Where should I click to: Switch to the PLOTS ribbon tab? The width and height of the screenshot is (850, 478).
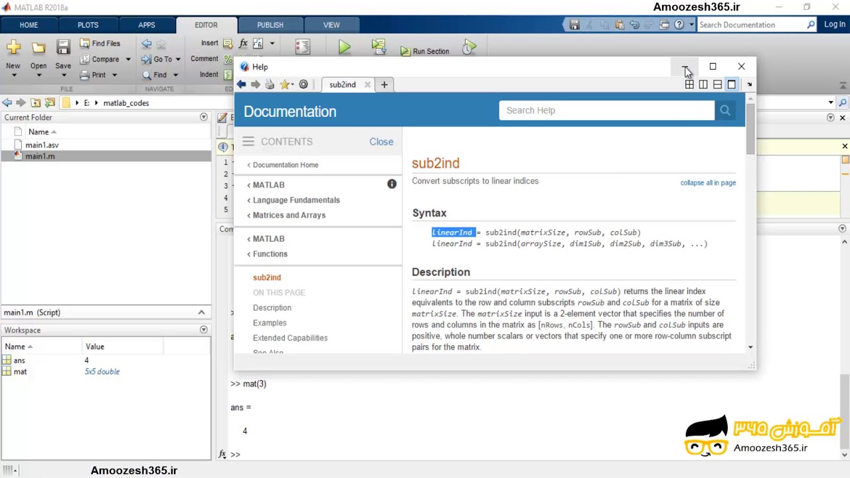88,25
